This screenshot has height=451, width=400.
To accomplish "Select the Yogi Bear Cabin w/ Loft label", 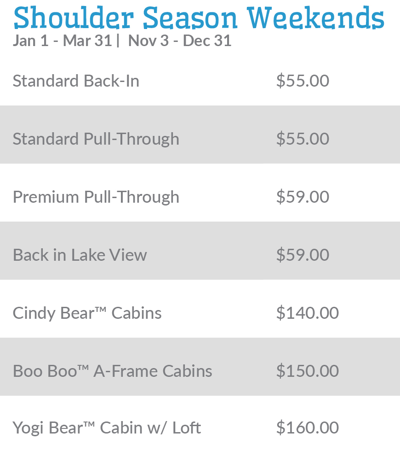I will click(107, 428).
